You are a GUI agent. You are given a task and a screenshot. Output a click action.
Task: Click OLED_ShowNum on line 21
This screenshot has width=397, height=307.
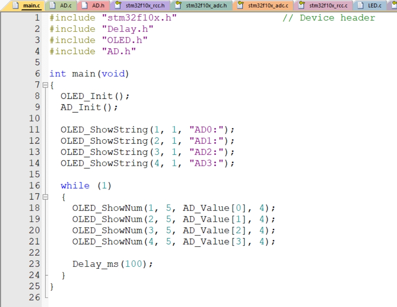click(107, 241)
